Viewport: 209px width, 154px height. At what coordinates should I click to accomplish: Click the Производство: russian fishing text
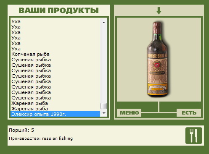(x=41, y=138)
